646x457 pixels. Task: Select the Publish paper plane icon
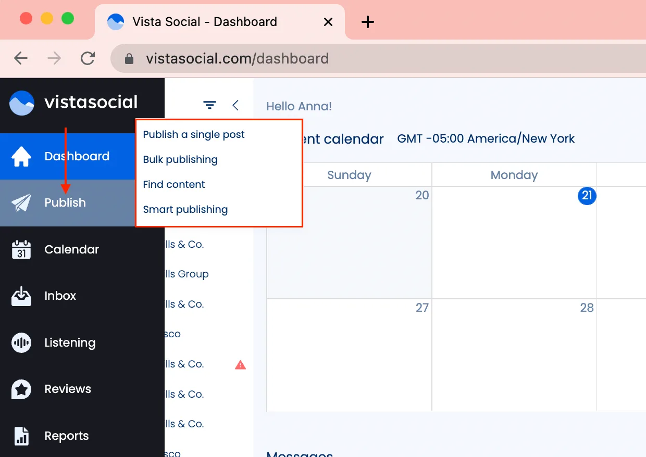[x=20, y=202]
